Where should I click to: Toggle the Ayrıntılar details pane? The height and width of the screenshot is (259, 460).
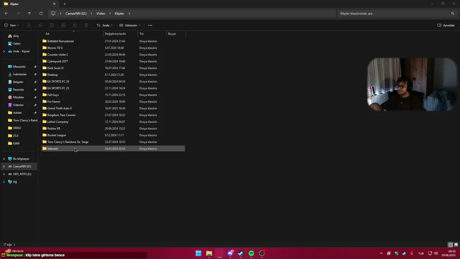[446, 25]
